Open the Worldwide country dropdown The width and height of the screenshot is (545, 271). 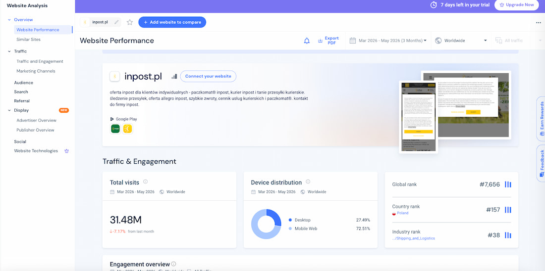pyautogui.click(x=461, y=41)
